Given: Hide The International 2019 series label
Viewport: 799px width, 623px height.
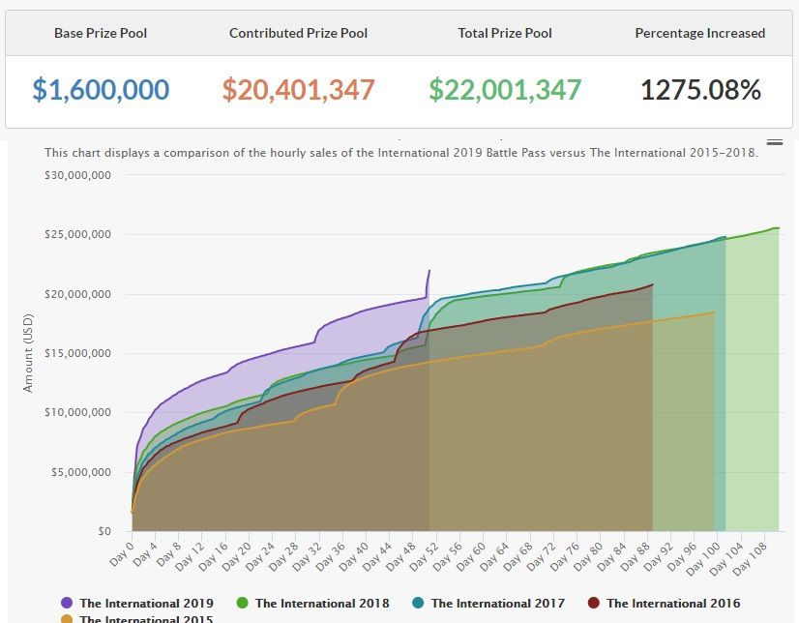Looking at the screenshot, I should (146, 603).
